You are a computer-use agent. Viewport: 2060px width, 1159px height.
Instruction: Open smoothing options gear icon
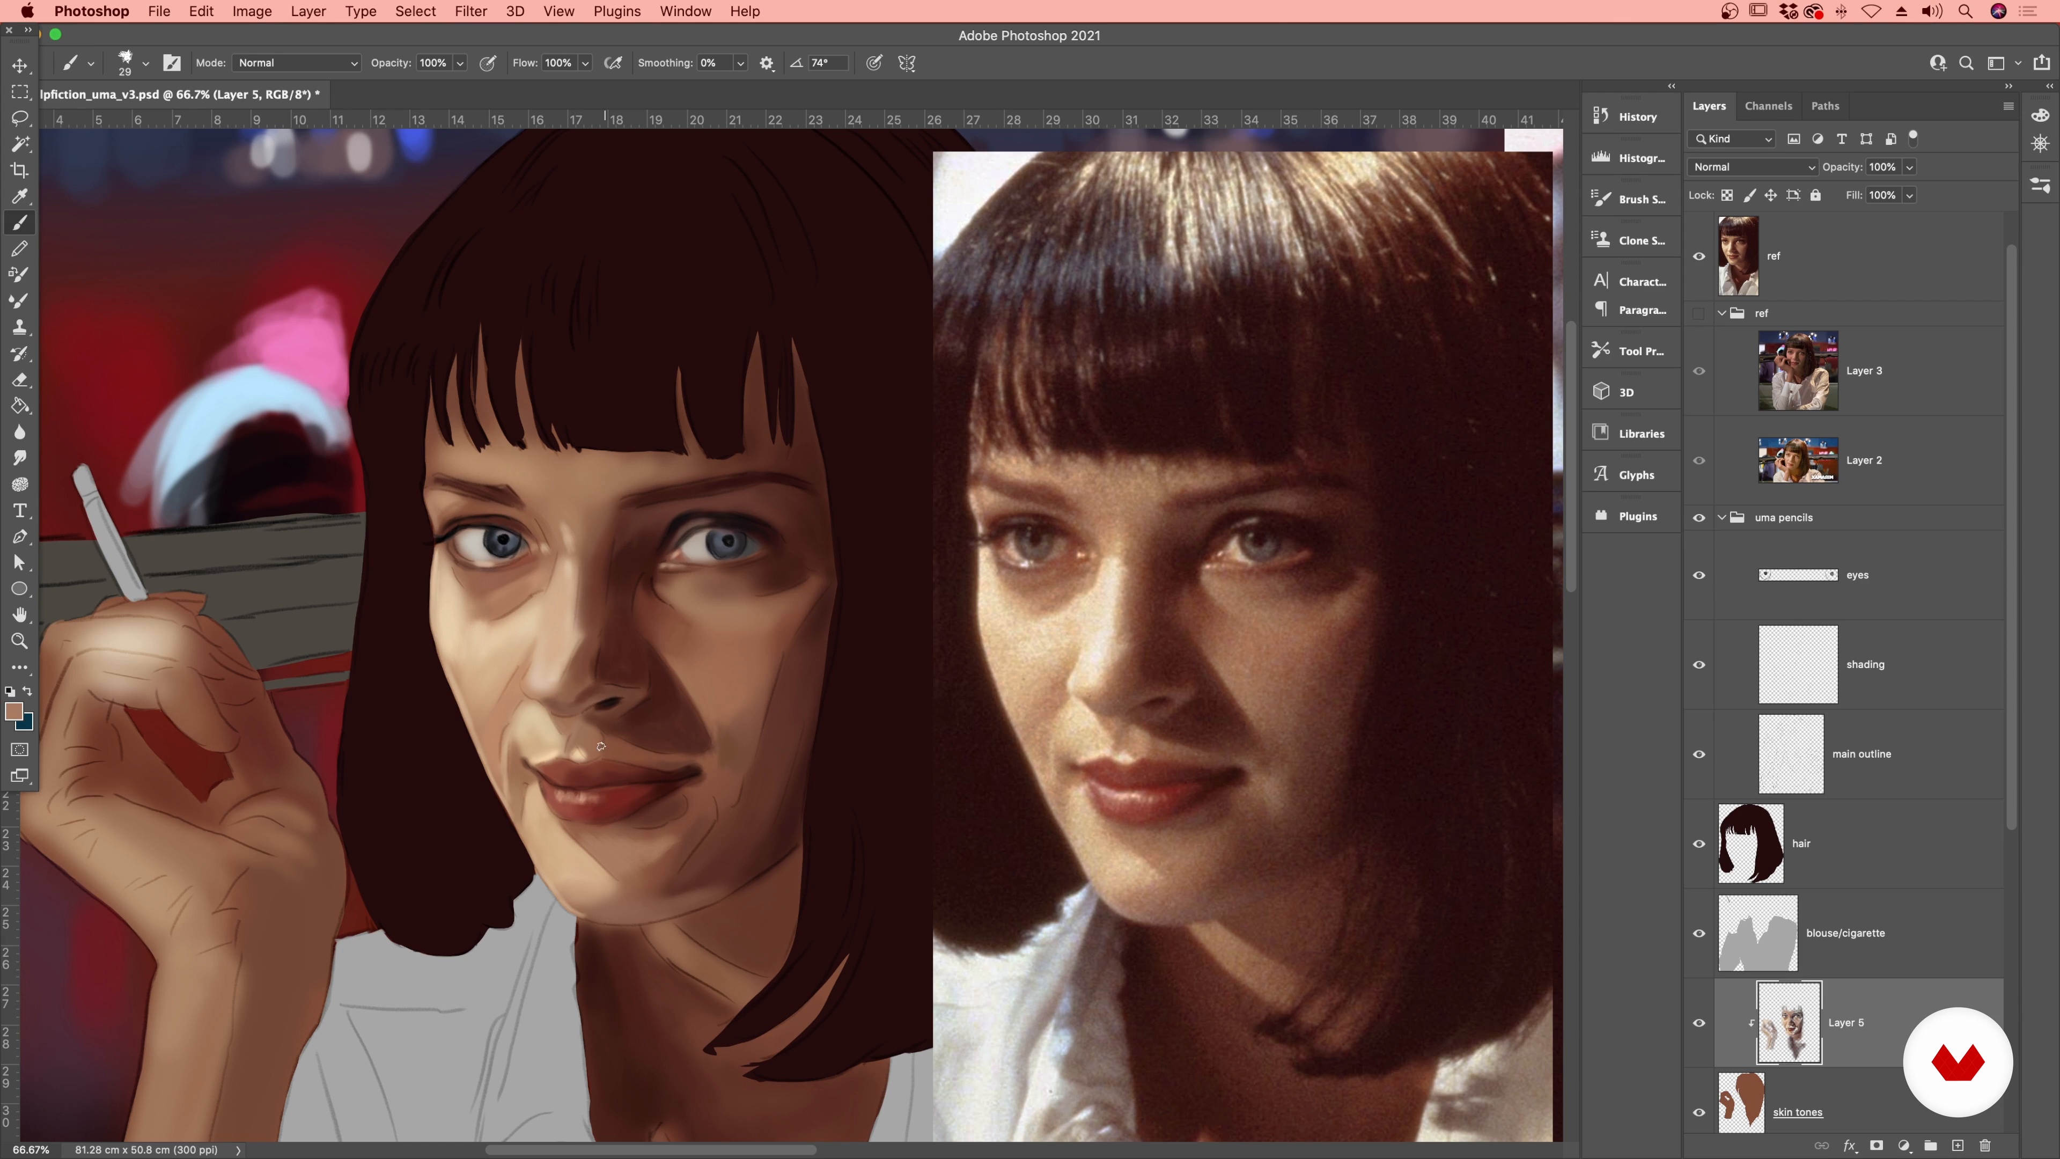pyautogui.click(x=767, y=63)
